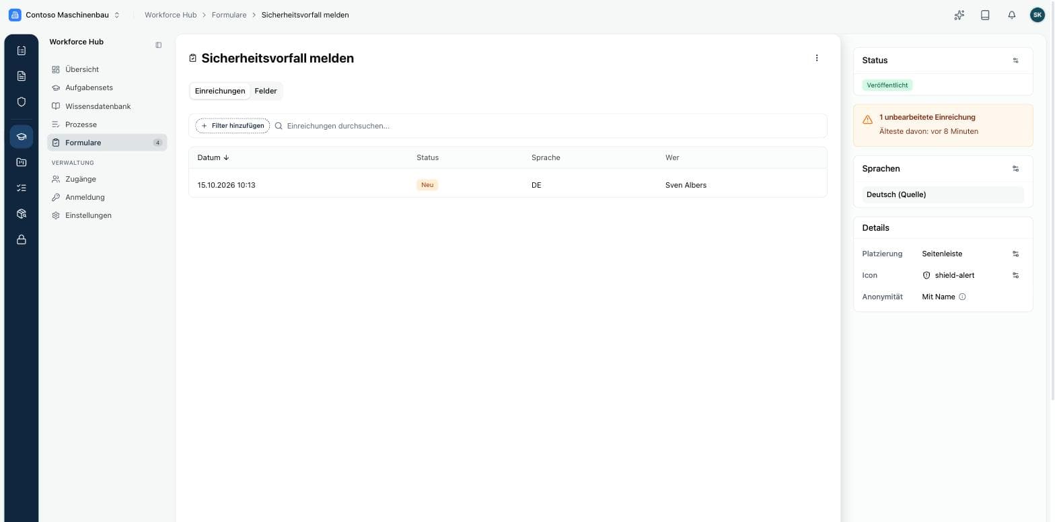Open the book icon in top bar
This screenshot has width=1055, height=522.
tap(985, 15)
